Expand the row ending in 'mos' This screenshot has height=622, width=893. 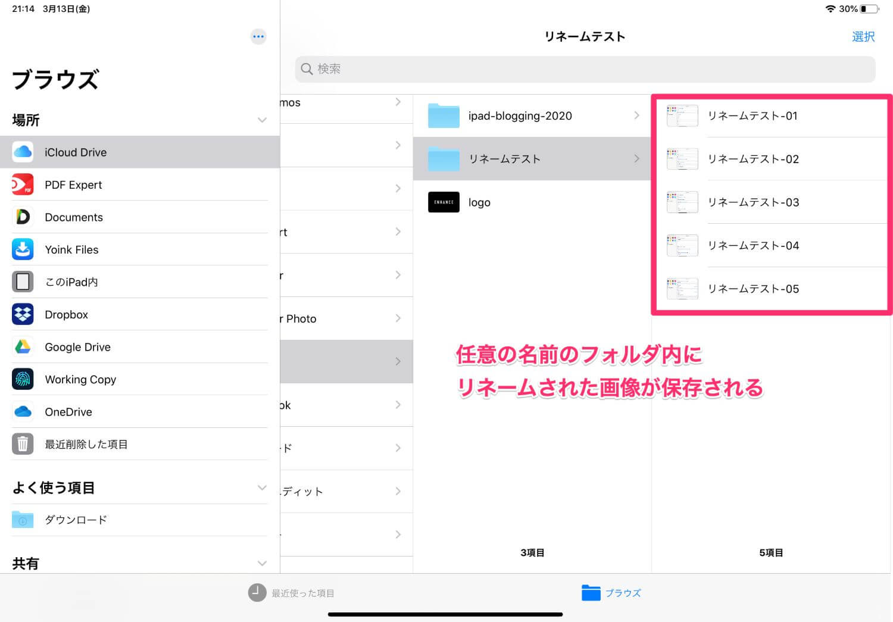click(x=398, y=102)
